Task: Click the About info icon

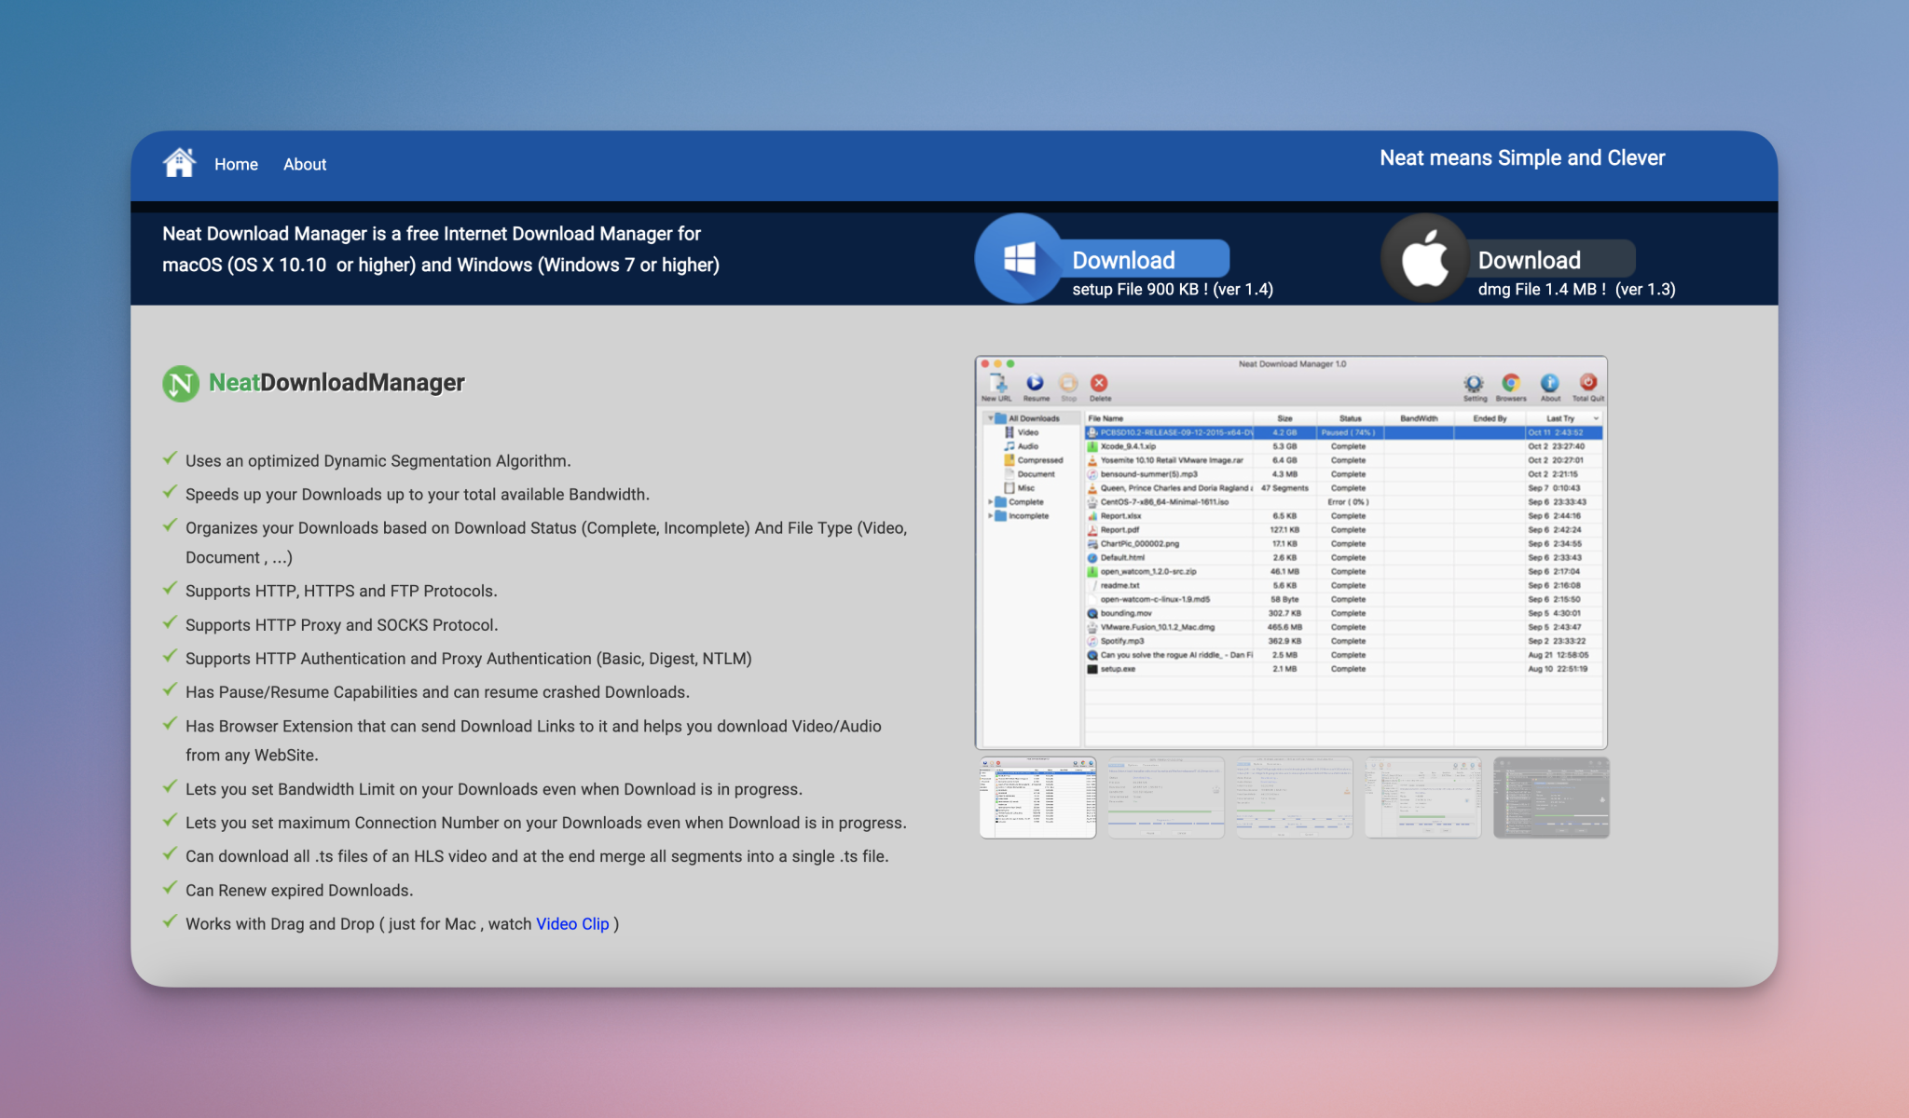Action: (x=1550, y=384)
